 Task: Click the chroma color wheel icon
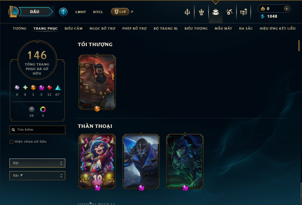(43, 109)
